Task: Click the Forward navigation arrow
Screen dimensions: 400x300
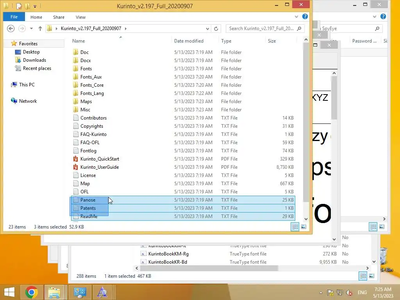Action: pyautogui.click(x=22, y=28)
